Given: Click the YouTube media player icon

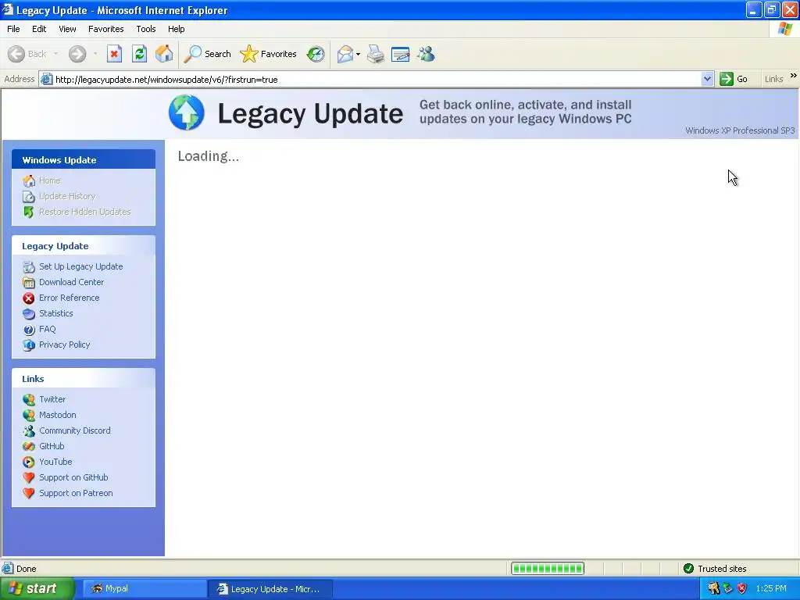Looking at the screenshot, I should [x=29, y=462].
